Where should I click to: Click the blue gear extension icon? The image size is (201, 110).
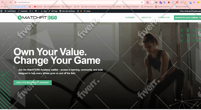point(194,2)
